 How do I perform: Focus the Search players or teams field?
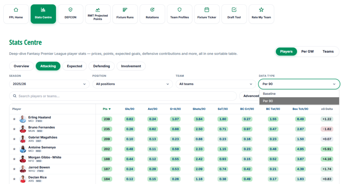tap(123, 96)
